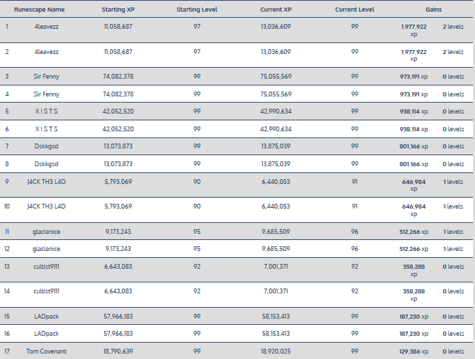The image size is (475, 359).
Task: Click current XP 75,055,569 in row 3
Action: click(x=276, y=77)
